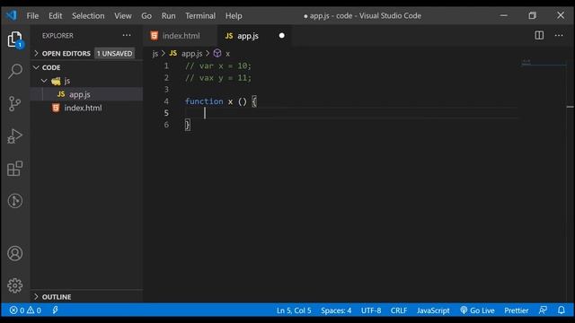Open the View menu
Screen dimensions: 575x323
123,16
